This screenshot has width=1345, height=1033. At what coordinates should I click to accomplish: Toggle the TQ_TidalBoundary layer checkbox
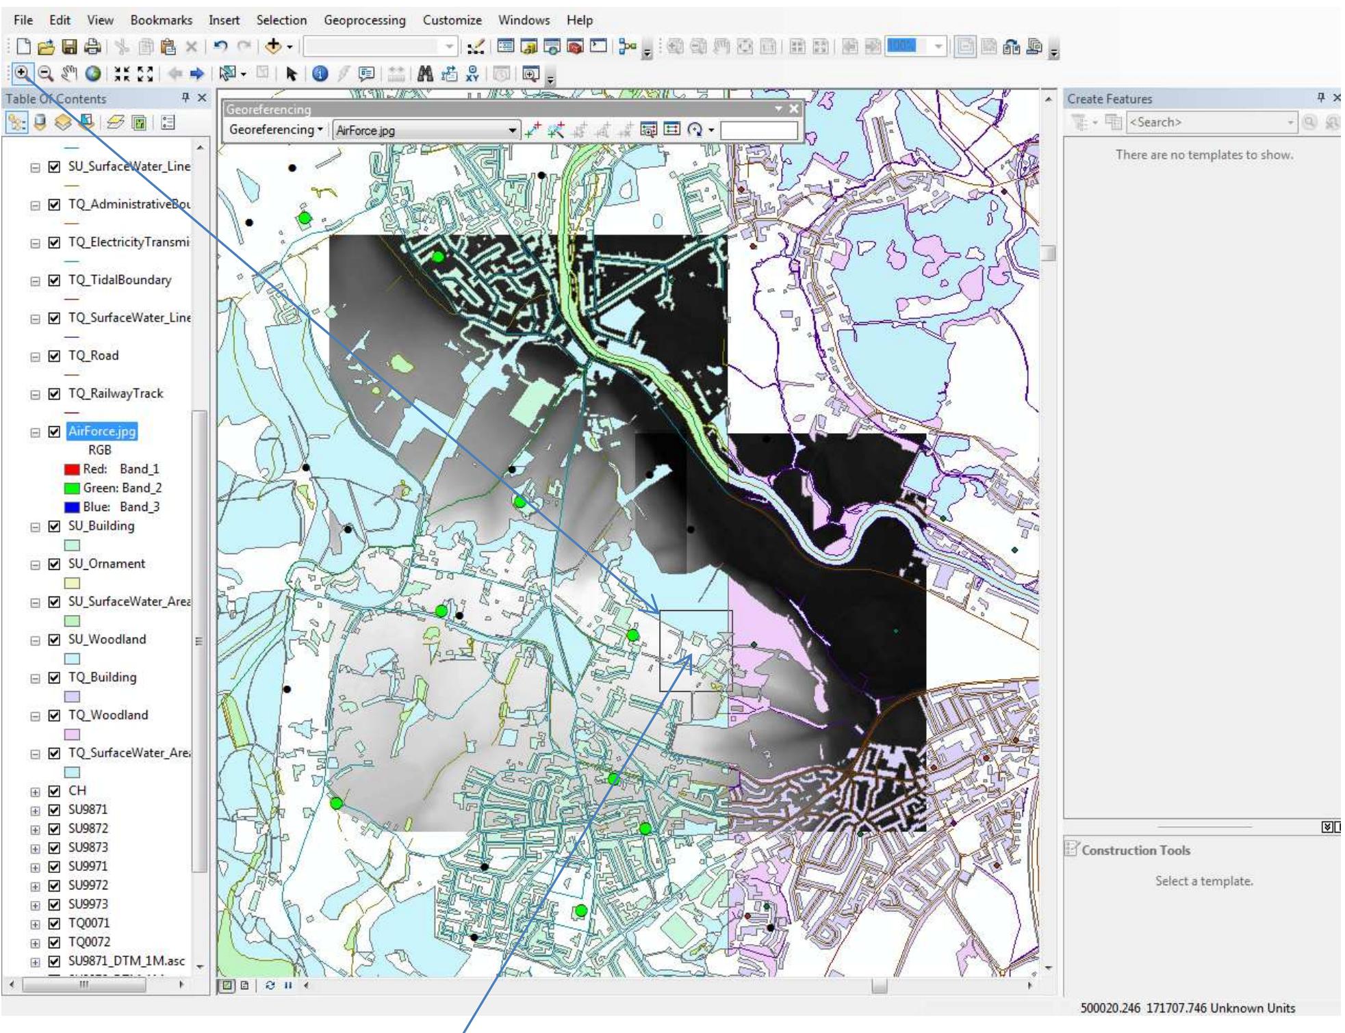[54, 280]
